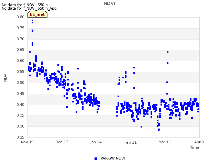Click 'No data for f_NDVI_650in_Apg' message

[29, 8]
